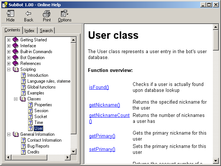Select the Contact Information tree topic
This screenshot has width=221, height=166.
pyautogui.click(x=44, y=140)
